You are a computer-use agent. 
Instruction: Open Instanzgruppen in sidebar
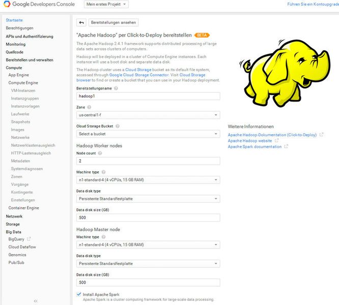click(25, 98)
